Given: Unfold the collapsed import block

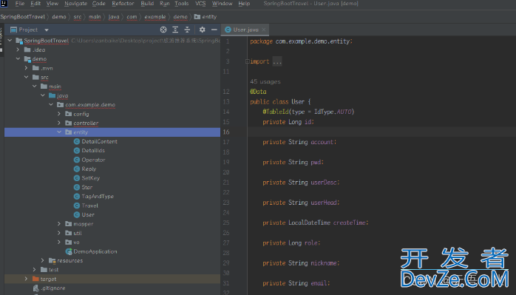Looking at the screenshot, I should pyautogui.click(x=247, y=61).
